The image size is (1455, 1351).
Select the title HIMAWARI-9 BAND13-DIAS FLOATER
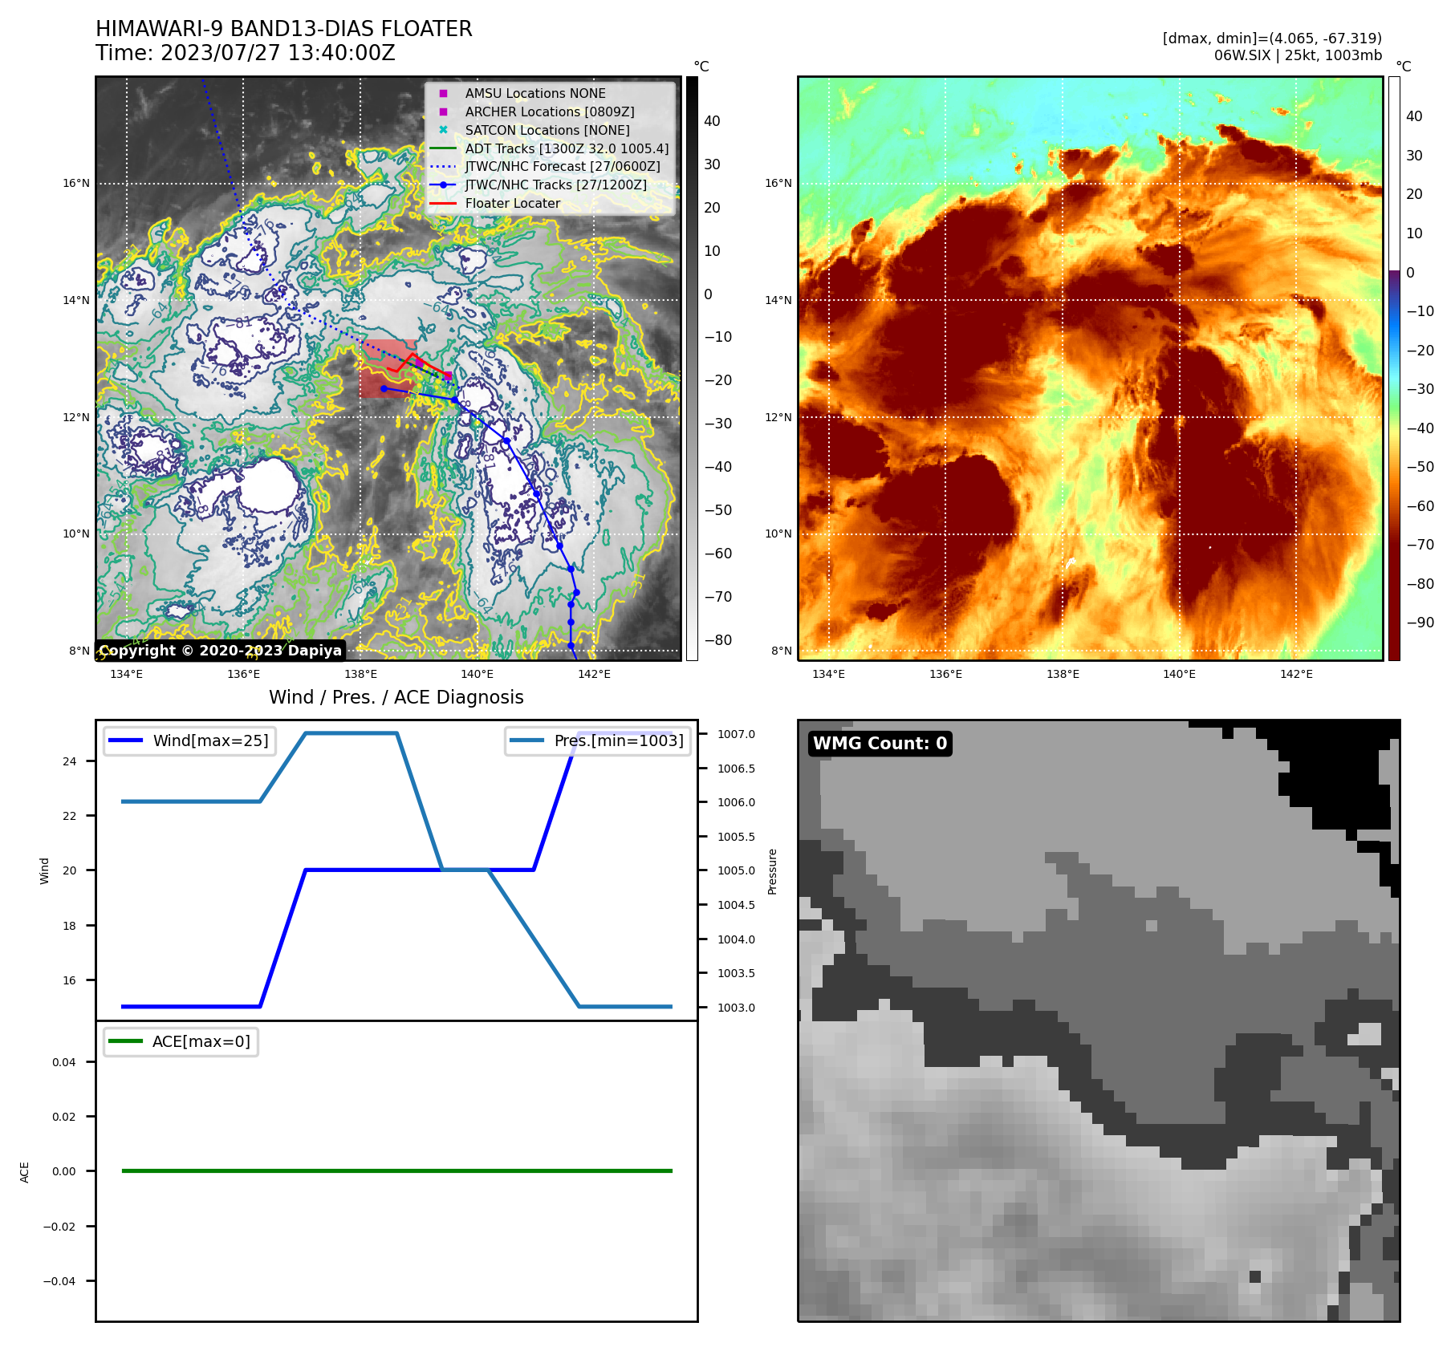click(x=284, y=29)
